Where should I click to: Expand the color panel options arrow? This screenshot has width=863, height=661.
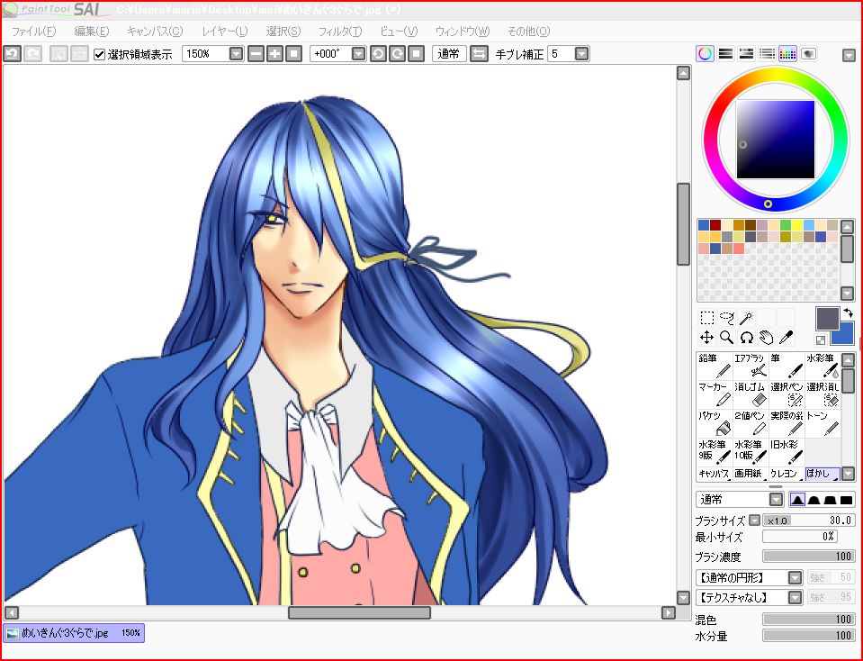(848, 55)
